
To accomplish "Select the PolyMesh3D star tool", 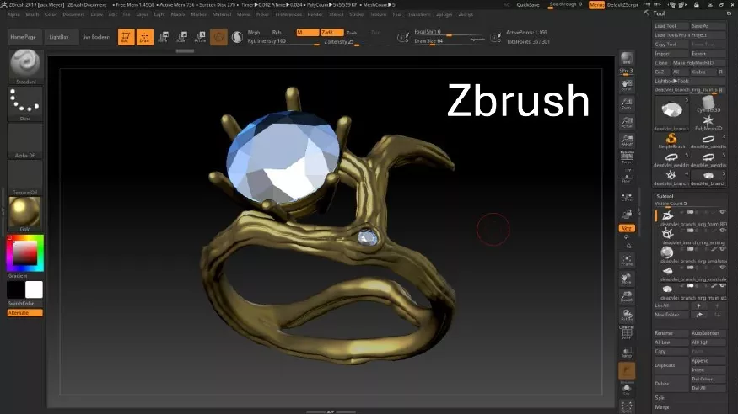I will coord(708,123).
